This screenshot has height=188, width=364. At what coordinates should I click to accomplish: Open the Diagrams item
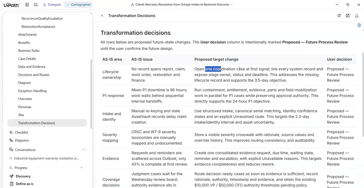(x=22, y=140)
